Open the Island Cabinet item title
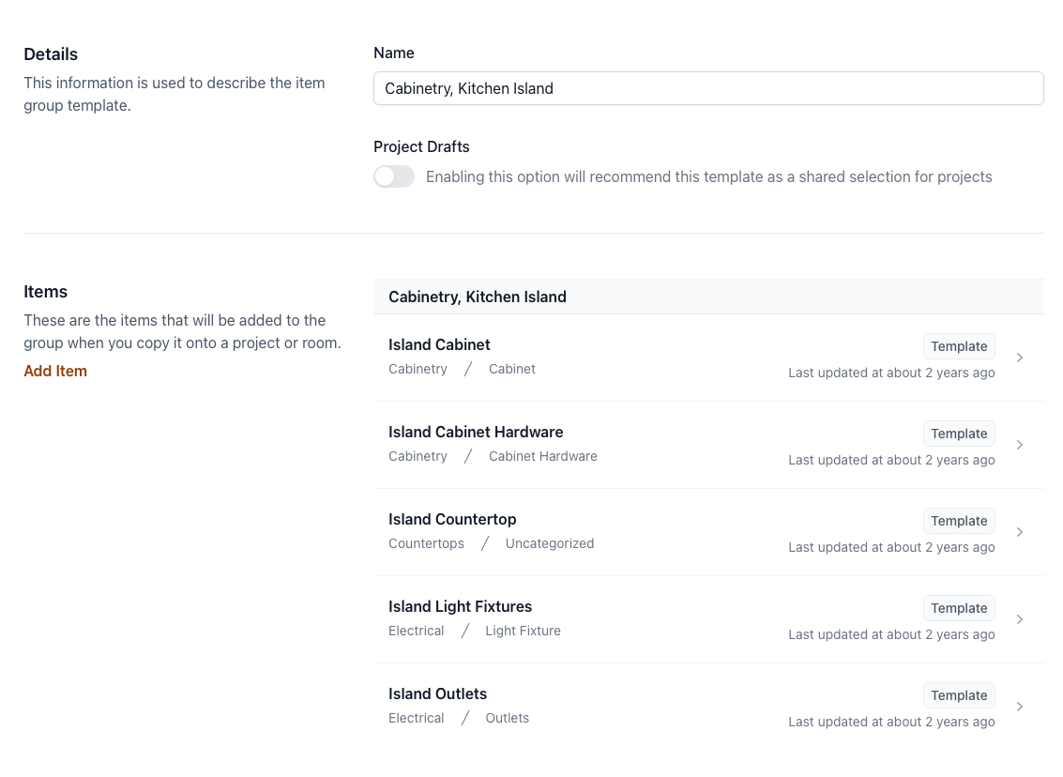The image size is (1063, 777). (439, 344)
